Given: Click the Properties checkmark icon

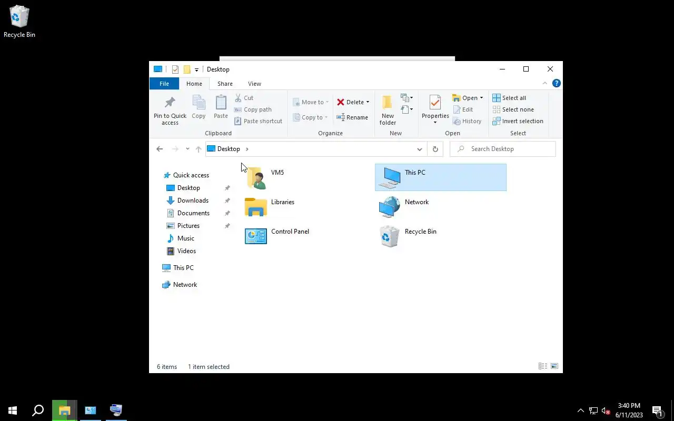Looking at the screenshot, I should 435,102.
